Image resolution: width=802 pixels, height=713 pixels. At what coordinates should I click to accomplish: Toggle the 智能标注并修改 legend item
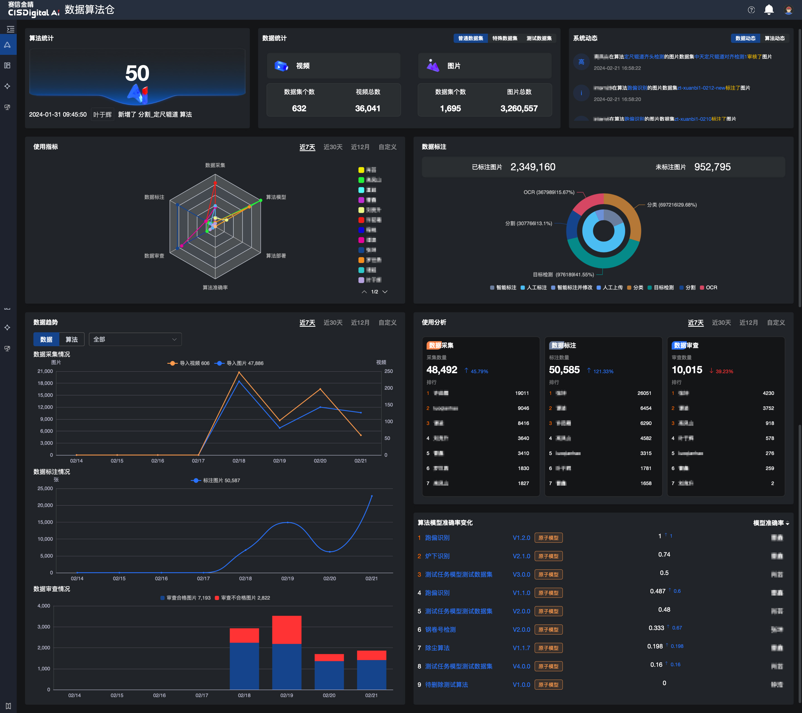tap(572, 287)
